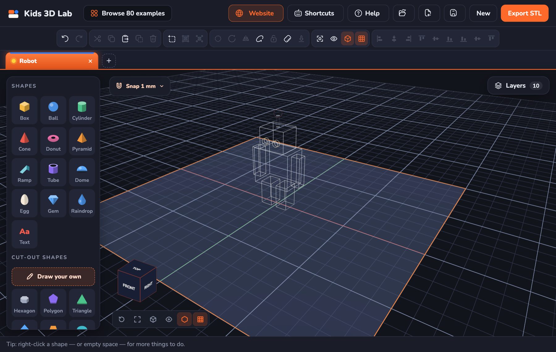Viewport: 556px width, 352px height.
Task: Click the lock padlock icon
Action: tap(273, 39)
